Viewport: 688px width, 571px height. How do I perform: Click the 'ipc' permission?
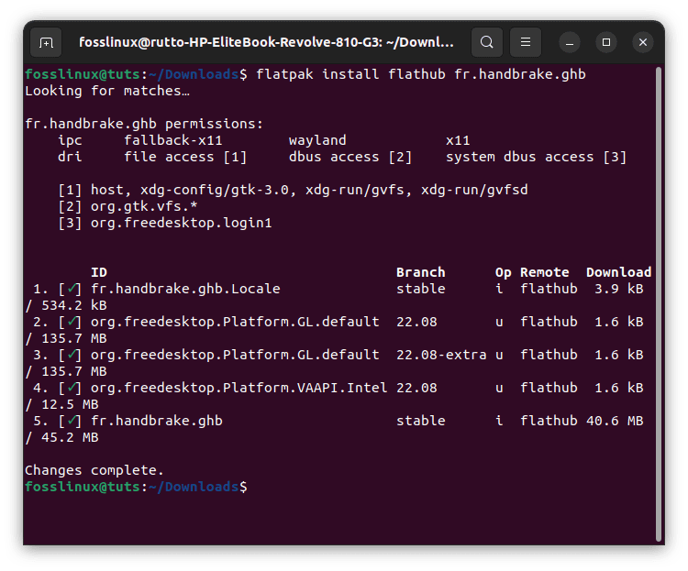point(70,141)
